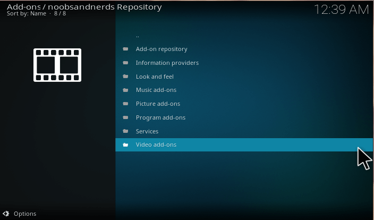Open the Look and feel category
This screenshot has width=374, height=220.
(244, 77)
